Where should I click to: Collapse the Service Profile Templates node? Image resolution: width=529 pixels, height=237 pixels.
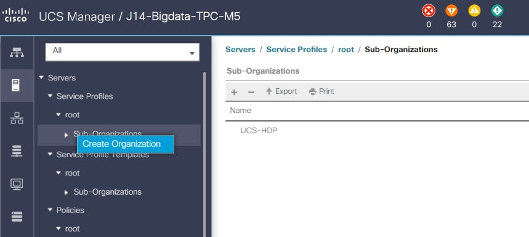pyautogui.click(x=50, y=154)
